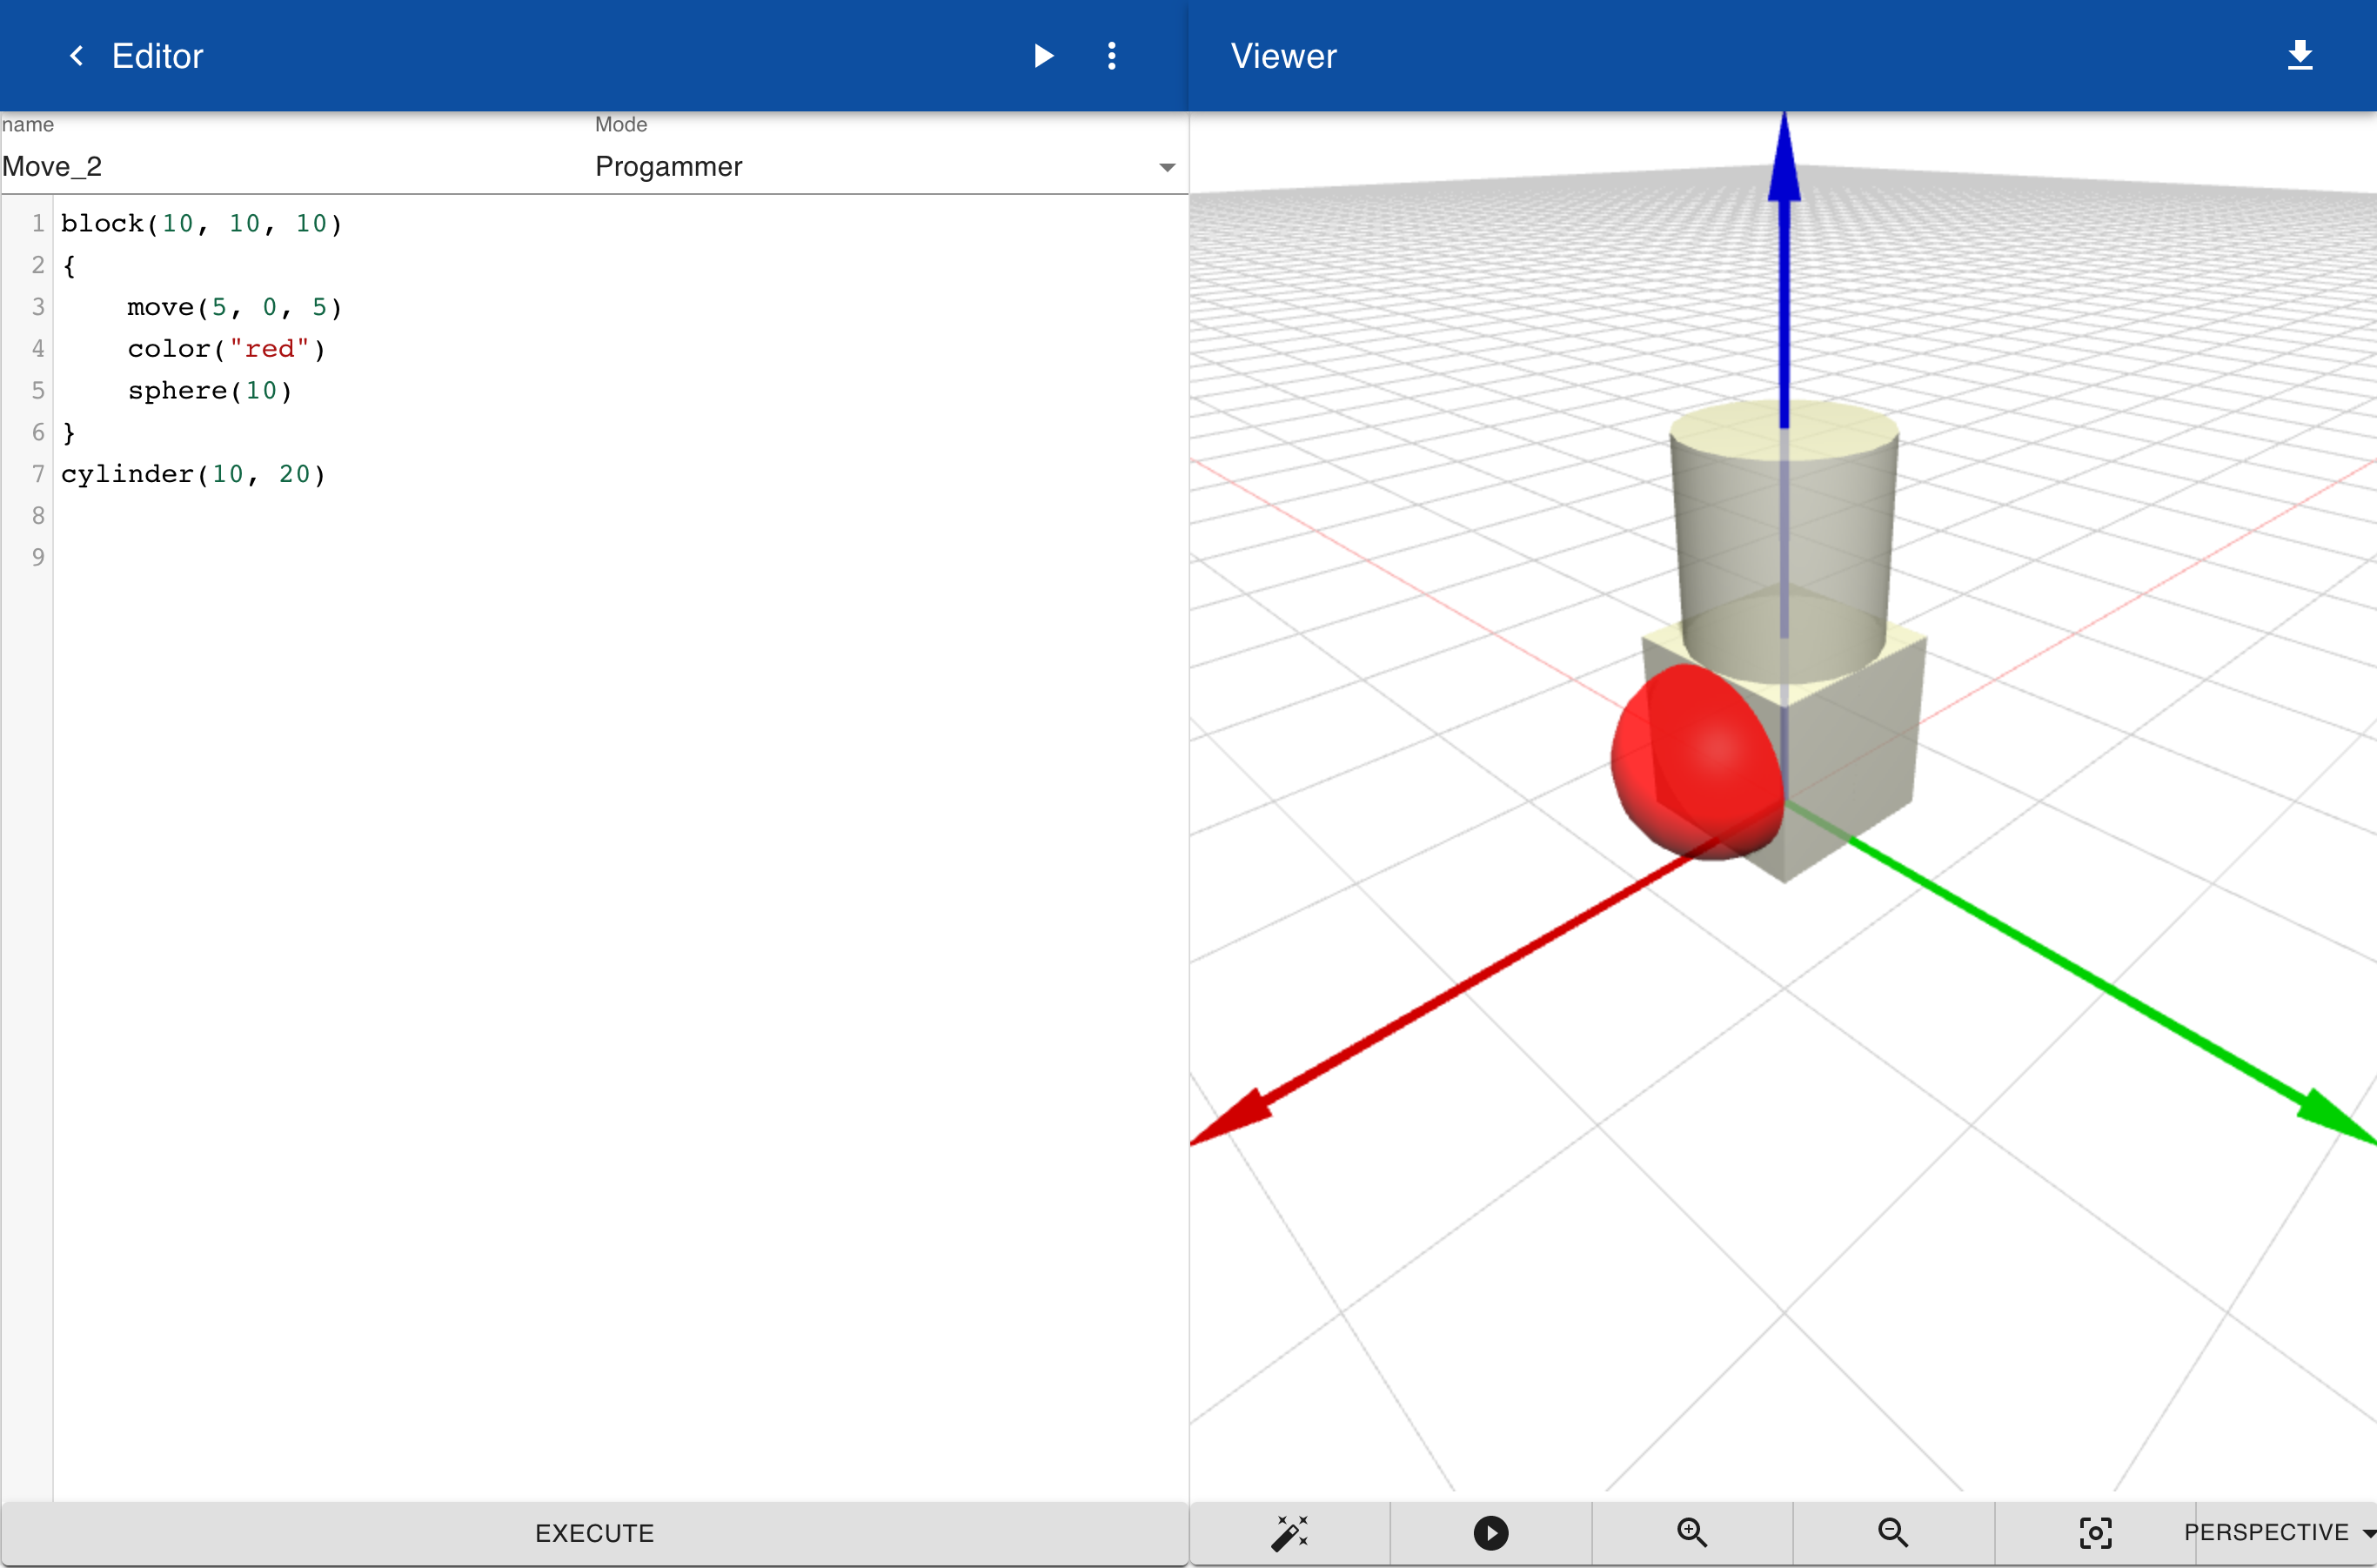Click the magic wand icon in Viewer toolbar
This screenshot has height=1568, width=2377.
pyautogui.click(x=1290, y=1532)
